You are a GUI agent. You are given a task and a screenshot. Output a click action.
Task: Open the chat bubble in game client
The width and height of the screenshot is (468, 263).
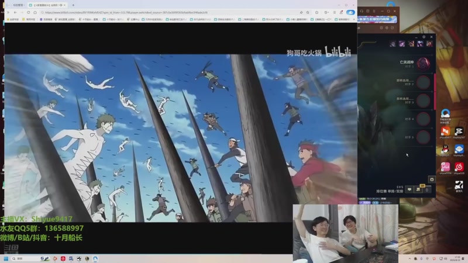coord(409,189)
